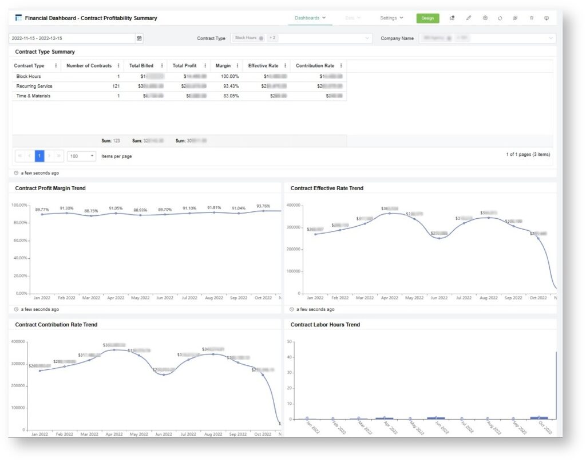Viewport: 586px width, 461px height.
Task: Open the Settings dropdown
Action: [x=391, y=18]
